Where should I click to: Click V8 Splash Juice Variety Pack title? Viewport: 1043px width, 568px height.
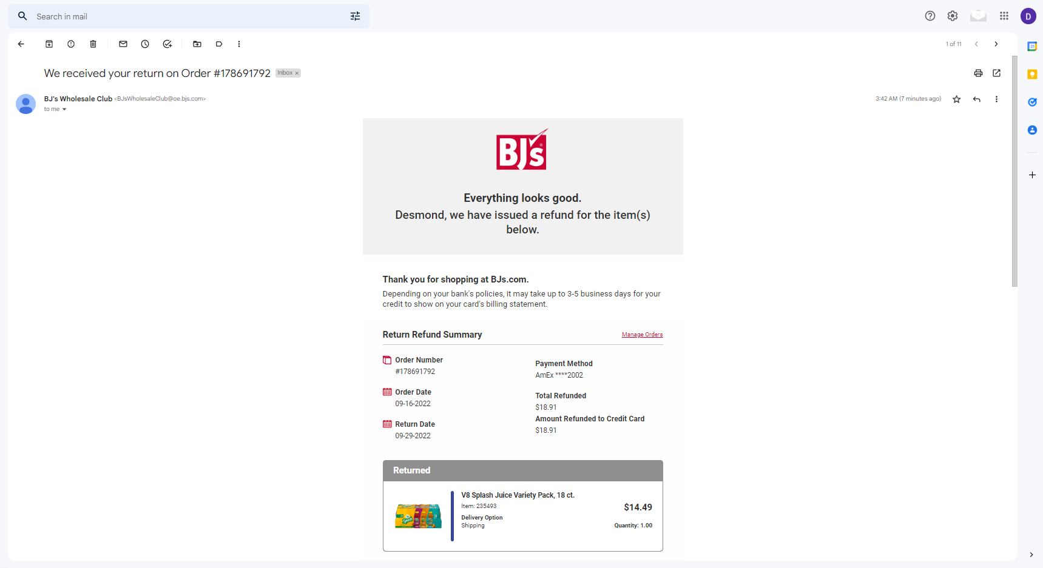(518, 495)
